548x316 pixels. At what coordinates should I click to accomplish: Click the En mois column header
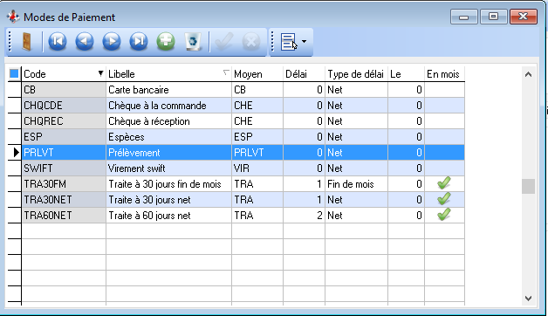pos(444,74)
